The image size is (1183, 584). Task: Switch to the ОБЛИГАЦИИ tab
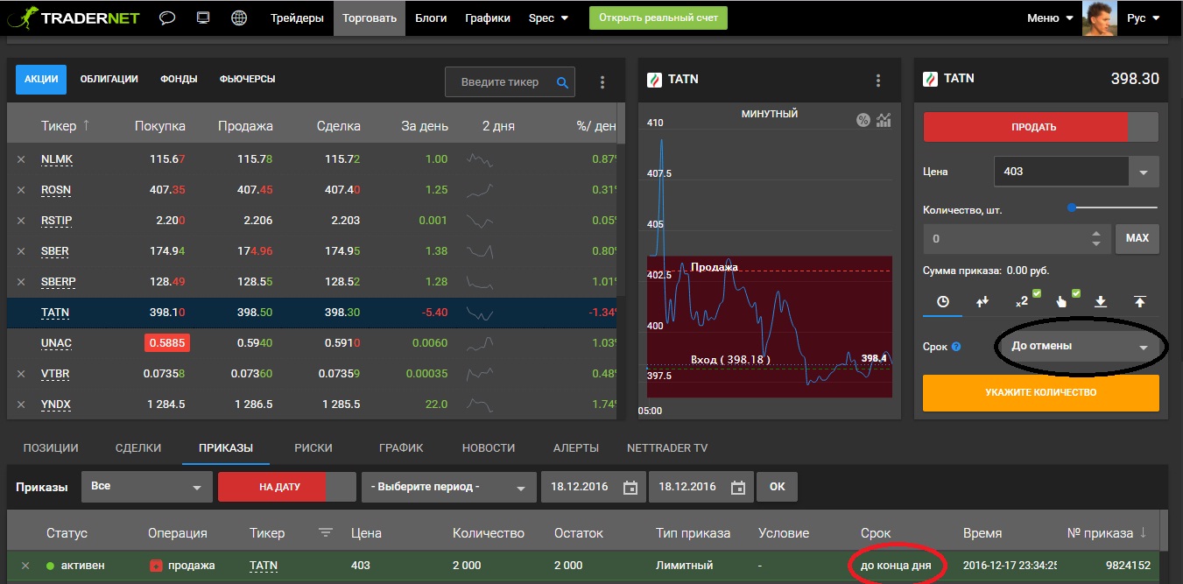tap(109, 79)
